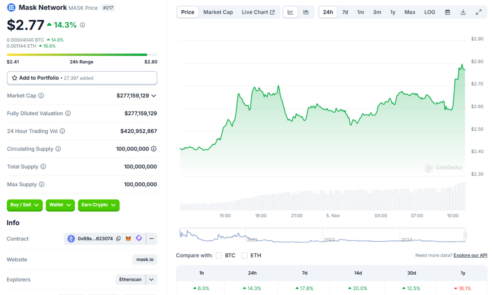Click the 1y -18.1% value
Viewport: 492px width, 295px height.
462,288
